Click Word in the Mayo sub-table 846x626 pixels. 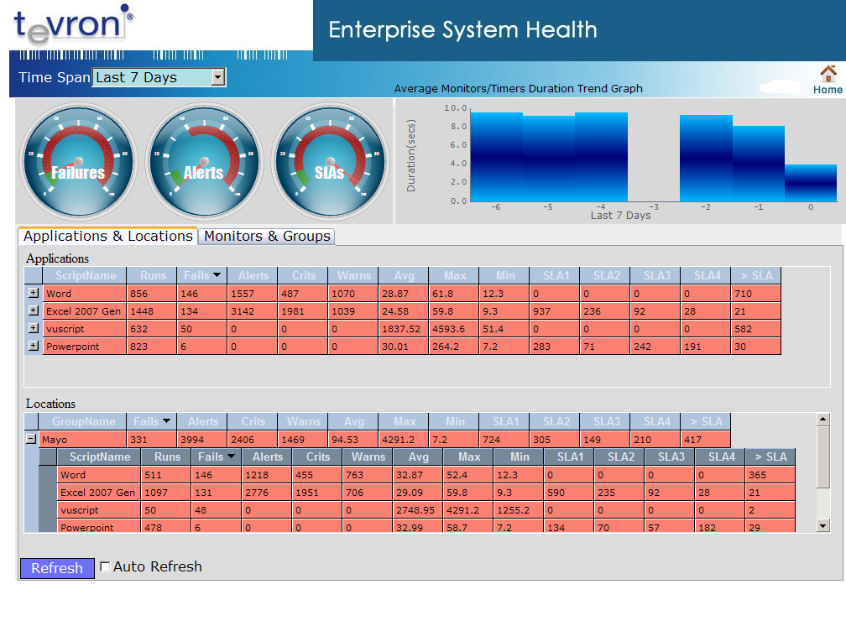99,475
